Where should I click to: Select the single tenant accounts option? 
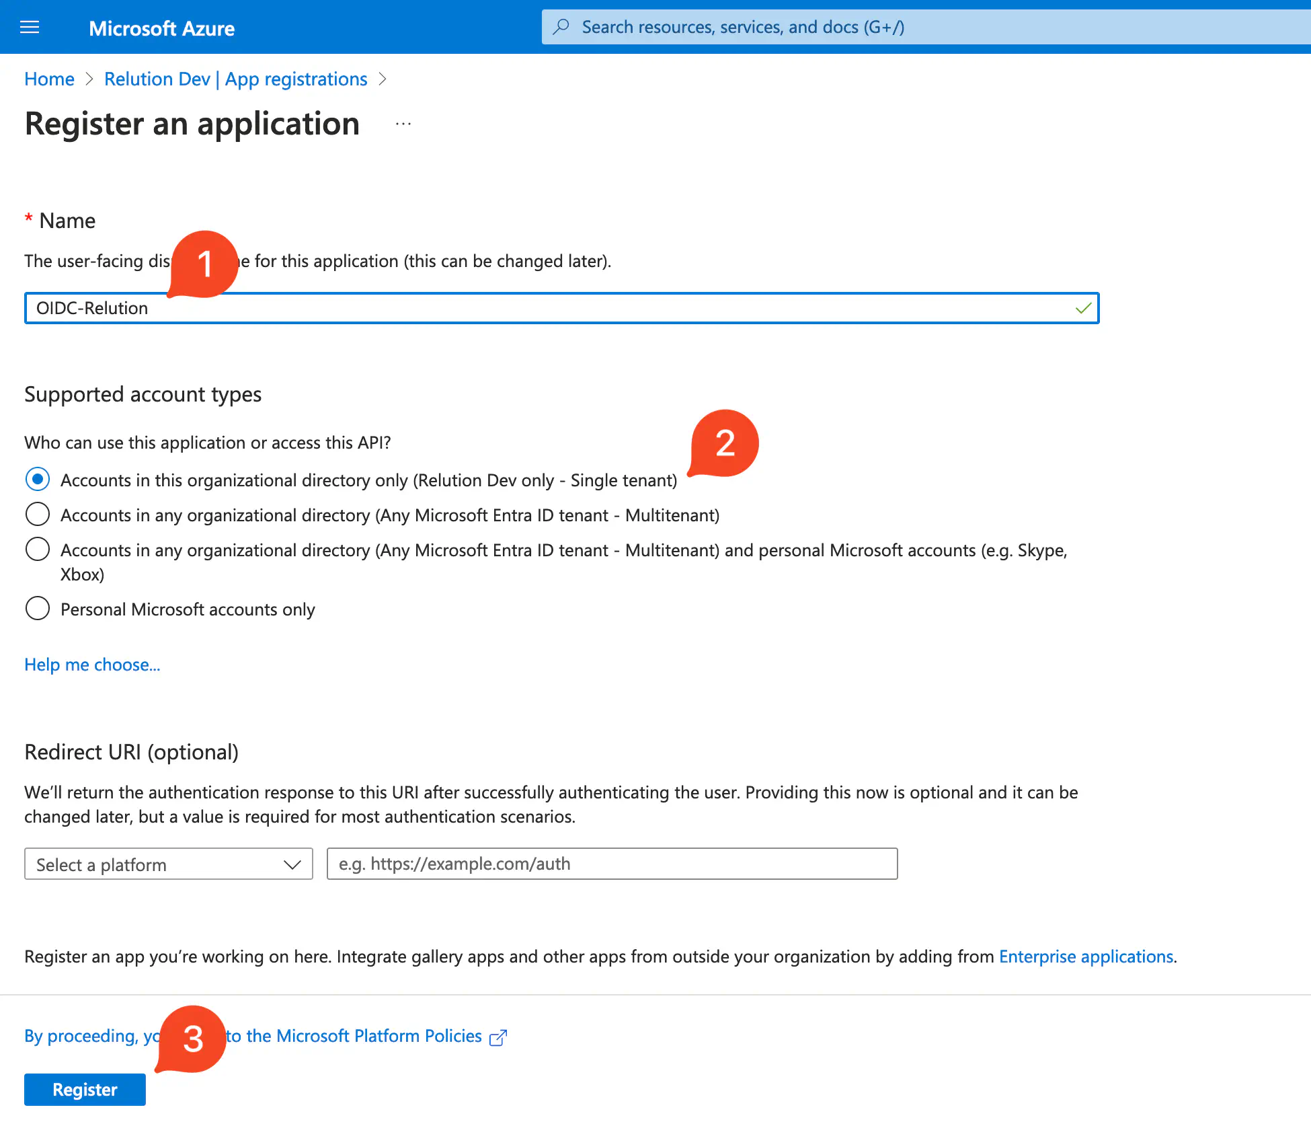click(38, 480)
